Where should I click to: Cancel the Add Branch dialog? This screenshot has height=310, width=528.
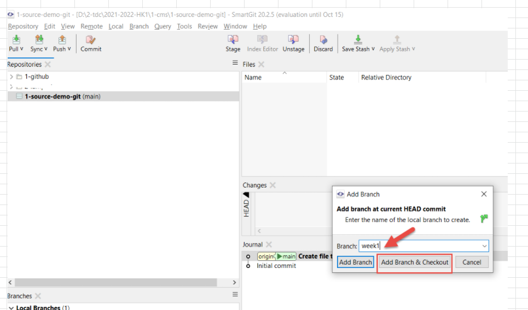472,262
